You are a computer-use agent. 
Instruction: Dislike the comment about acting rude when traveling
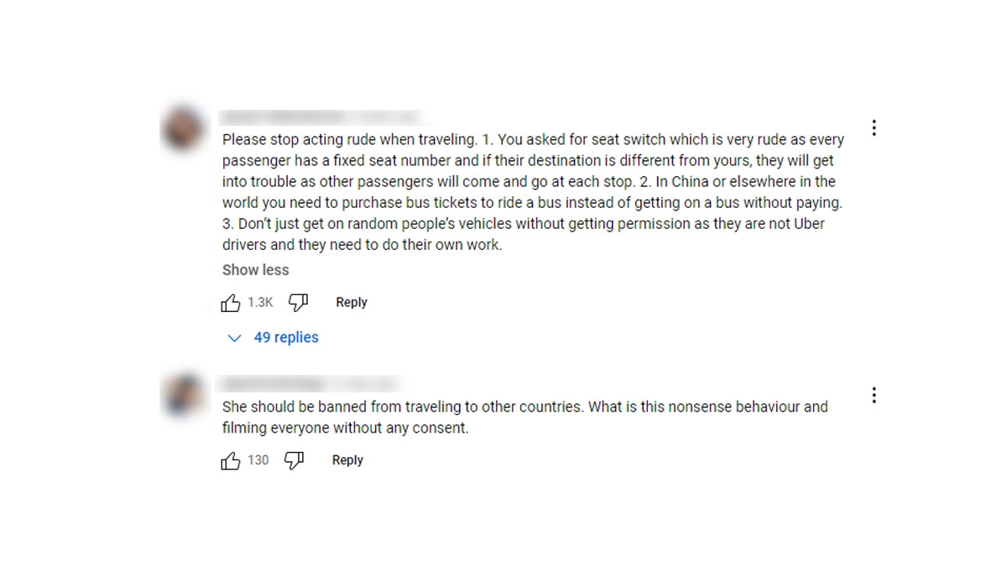(298, 303)
